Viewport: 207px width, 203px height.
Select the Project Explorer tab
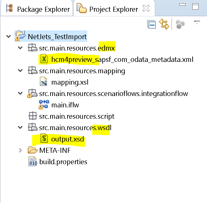(x=107, y=9)
